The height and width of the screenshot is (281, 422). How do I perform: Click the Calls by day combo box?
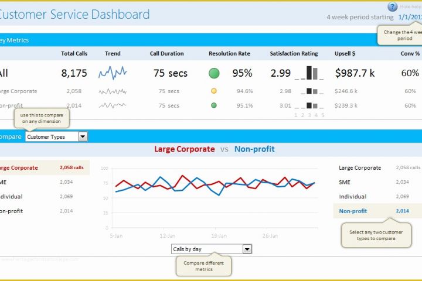(212, 249)
